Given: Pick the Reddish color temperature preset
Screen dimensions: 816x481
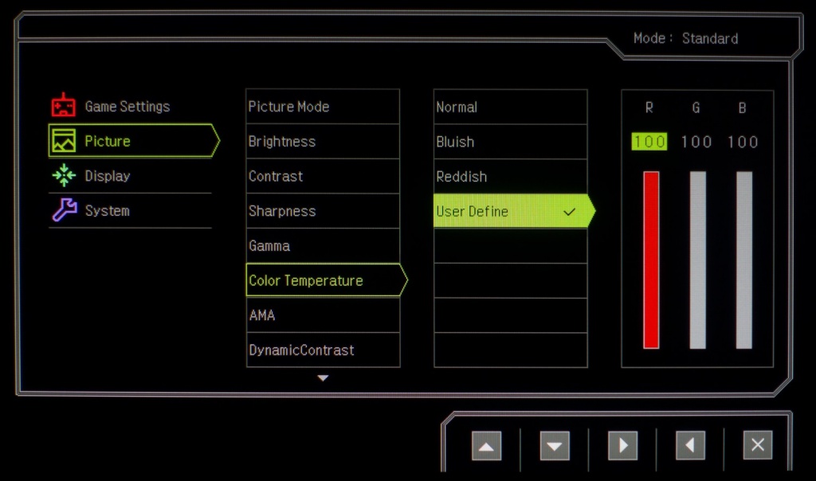Looking at the screenshot, I should pyautogui.click(x=510, y=177).
